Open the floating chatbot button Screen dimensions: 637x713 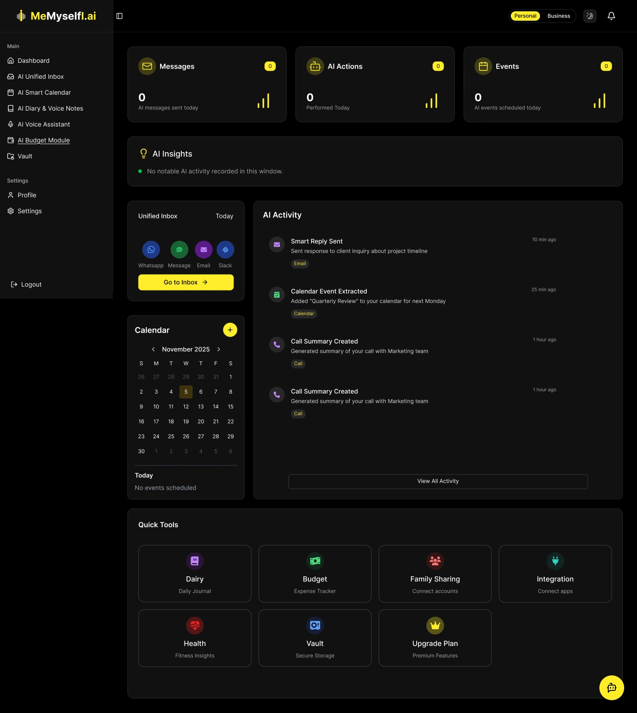(612, 688)
